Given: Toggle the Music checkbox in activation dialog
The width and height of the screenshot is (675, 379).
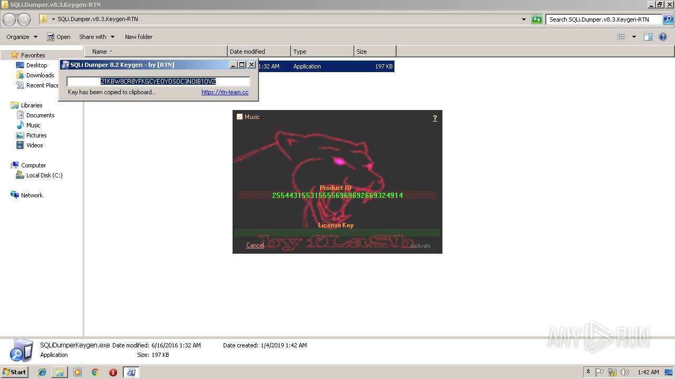Looking at the screenshot, I should pyautogui.click(x=239, y=117).
